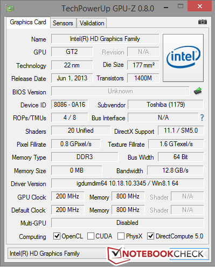Image resolution: width=215 pixels, height=267 pixels.
Task: Open the Validation tab
Action: 92,23
